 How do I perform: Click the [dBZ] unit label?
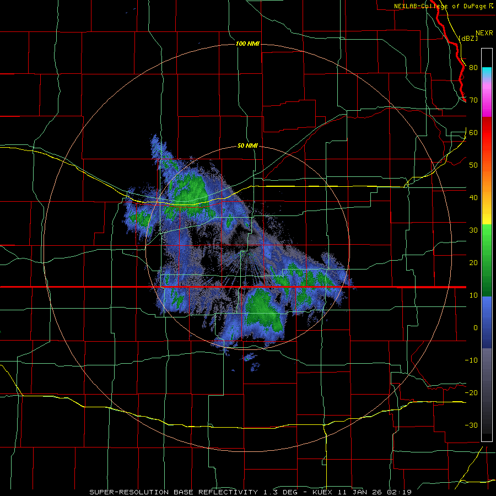[x=468, y=38]
